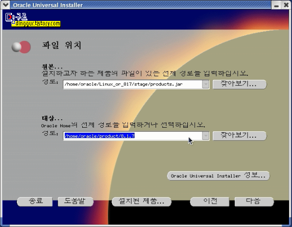Viewport: 292px width, 227px height.
Task: Proceed with the 다음 (Next) button
Action: (254, 202)
